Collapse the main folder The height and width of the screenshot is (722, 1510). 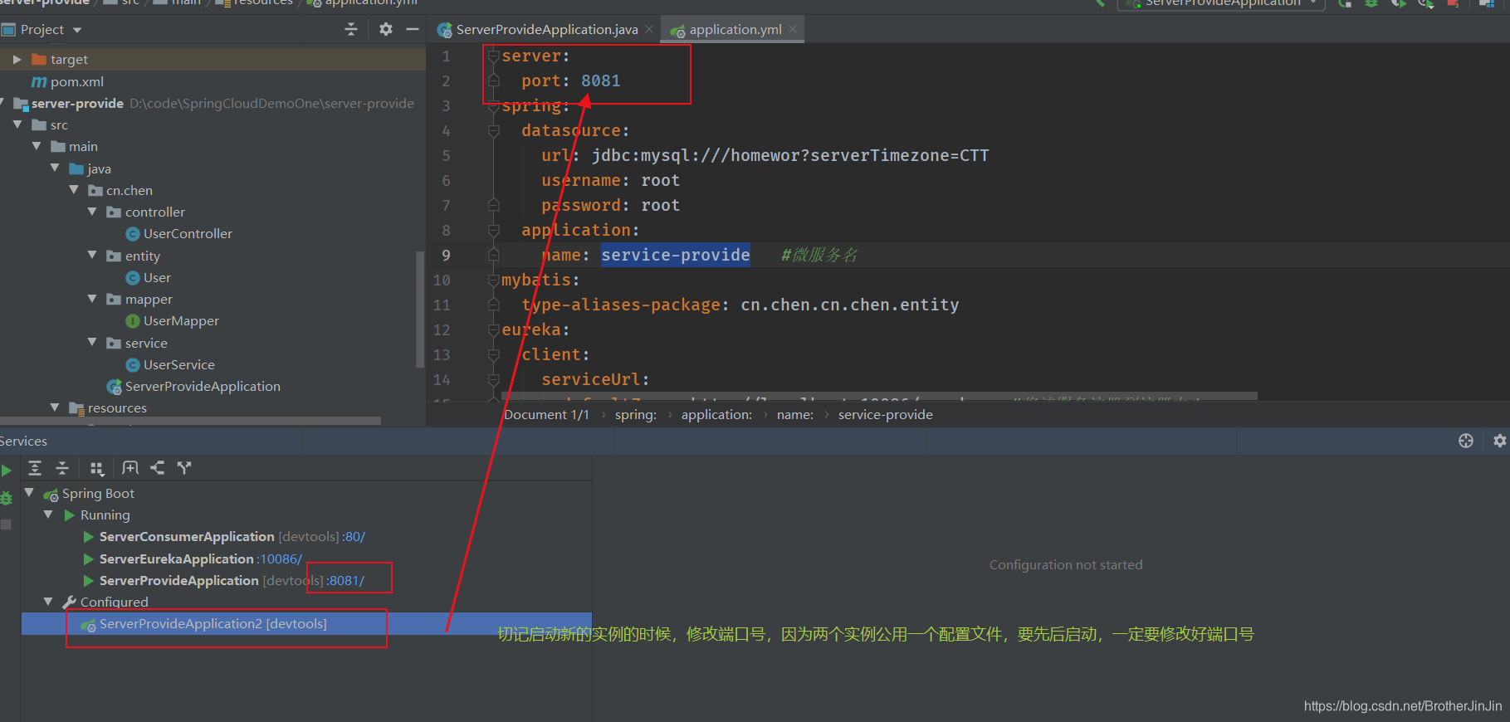[x=36, y=146]
